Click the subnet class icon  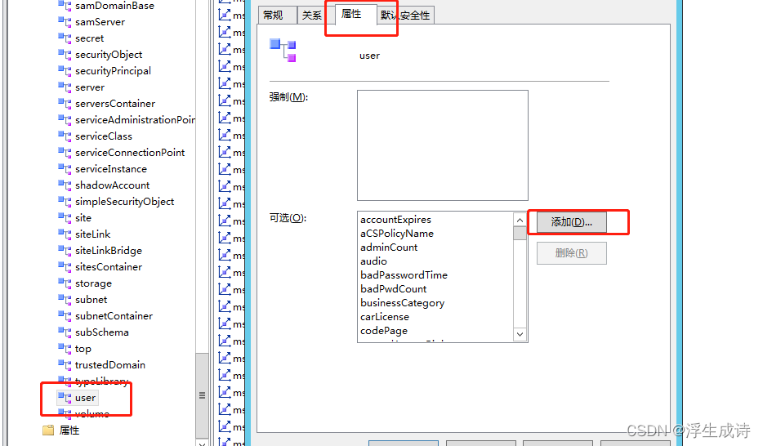pos(65,299)
